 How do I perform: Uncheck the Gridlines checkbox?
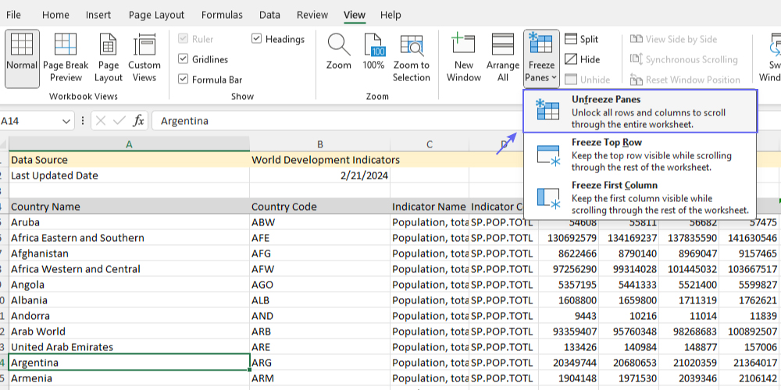[x=184, y=59]
